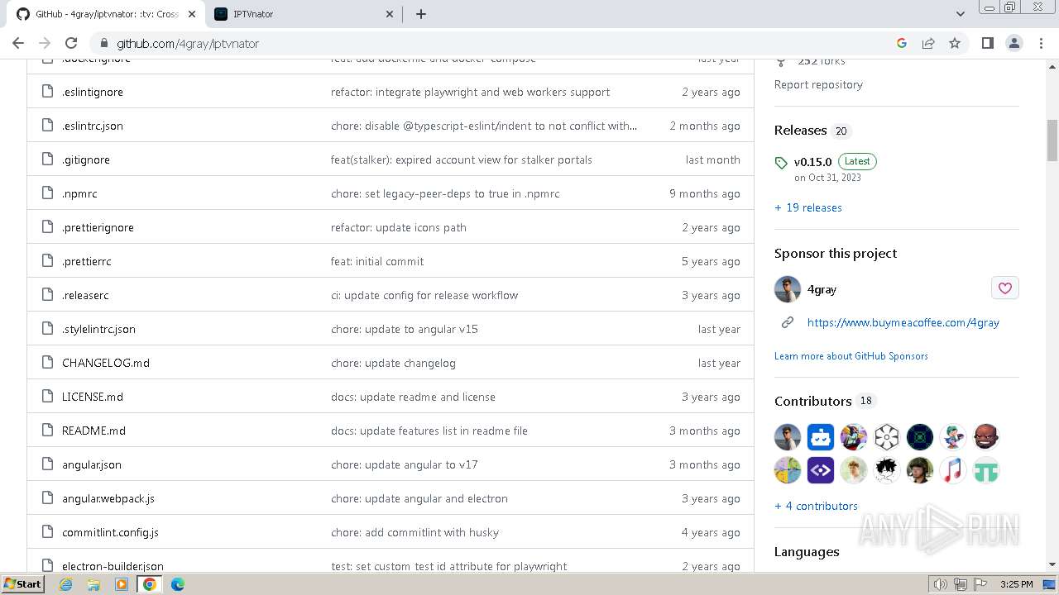This screenshot has height=595, width=1059.
Task: Show the + 19 releases link
Action: pyautogui.click(x=808, y=207)
